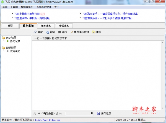Open link 飞豆支持电子面单打印

[27, 14]
